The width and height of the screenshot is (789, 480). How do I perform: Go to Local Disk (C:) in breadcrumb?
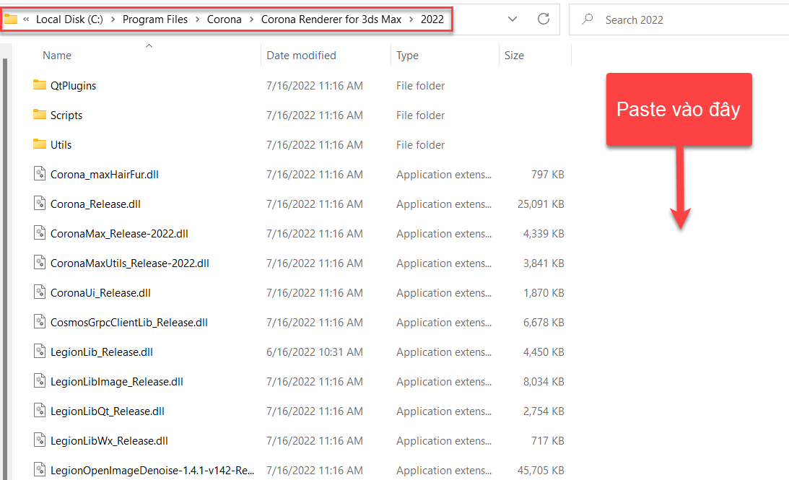[x=69, y=19]
